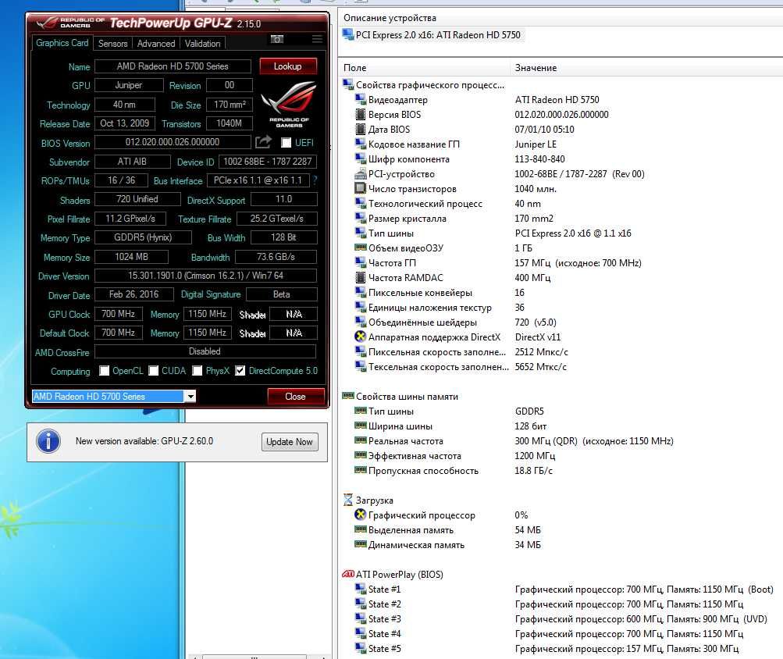783x659 pixels.
Task: Select the Тип шины PCI Express row value
Action: pyautogui.click(x=573, y=233)
